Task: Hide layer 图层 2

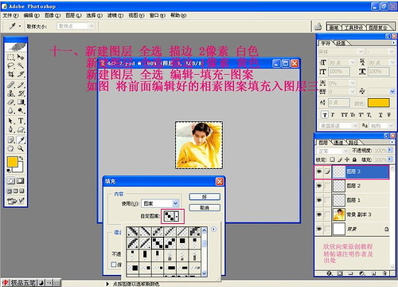Action: point(319,186)
